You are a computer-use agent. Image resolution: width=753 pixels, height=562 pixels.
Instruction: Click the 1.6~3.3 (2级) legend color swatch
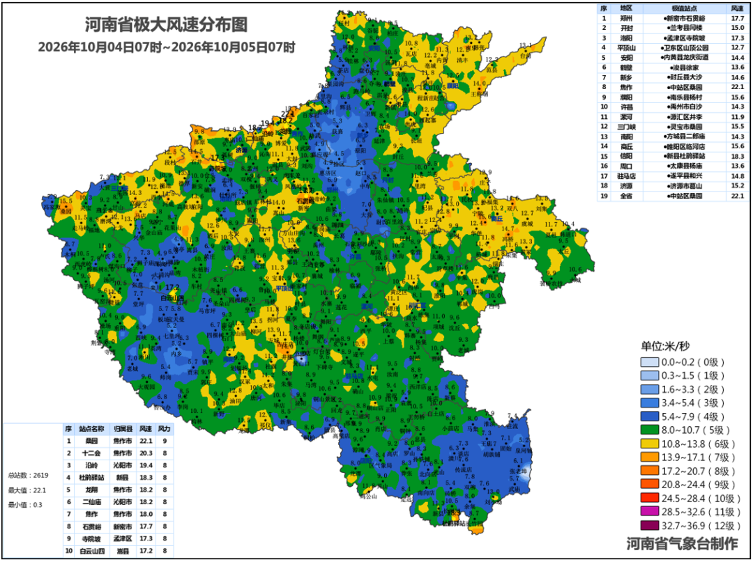649,389
